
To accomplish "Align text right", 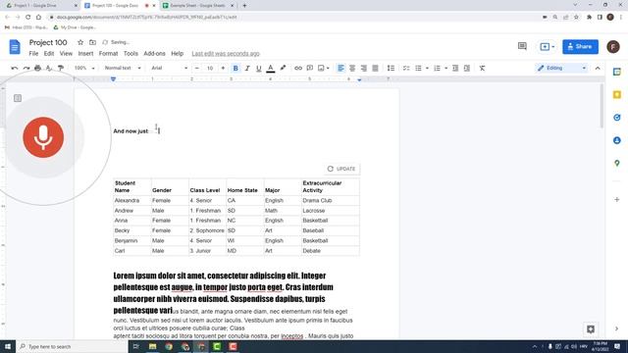I will click(364, 68).
